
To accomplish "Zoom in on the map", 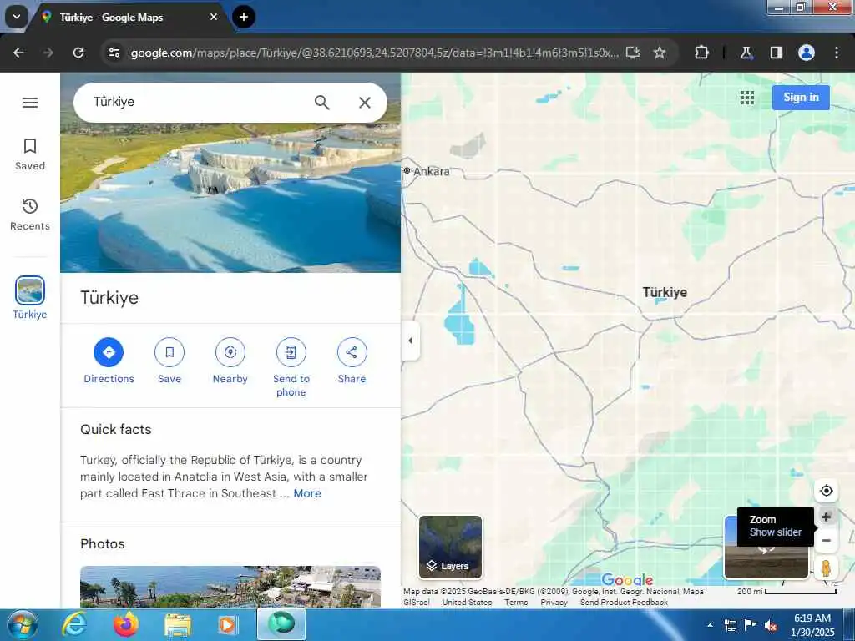I will pyautogui.click(x=826, y=517).
